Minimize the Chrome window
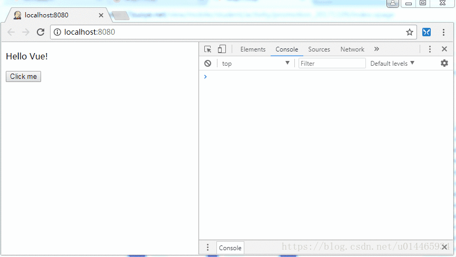Screen dimensions: 456x257 408,3
